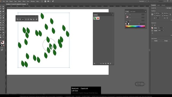This screenshot has height=97, width=172.
Task: Show more Transform options ellipsis
Action: pos(171,20)
